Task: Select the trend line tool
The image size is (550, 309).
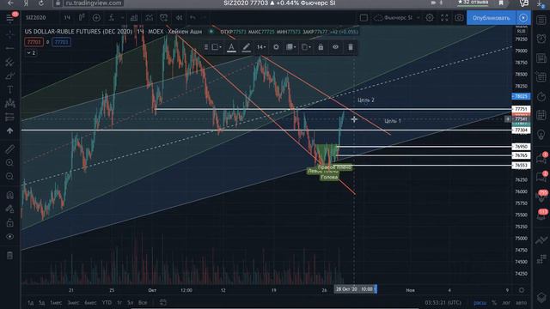Action: (9, 48)
